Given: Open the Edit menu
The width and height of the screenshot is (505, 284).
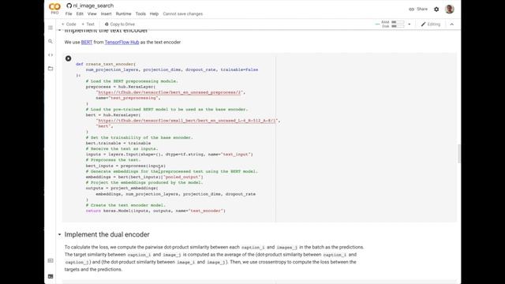Looking at the screenshot, I should [x=80, y=14].
